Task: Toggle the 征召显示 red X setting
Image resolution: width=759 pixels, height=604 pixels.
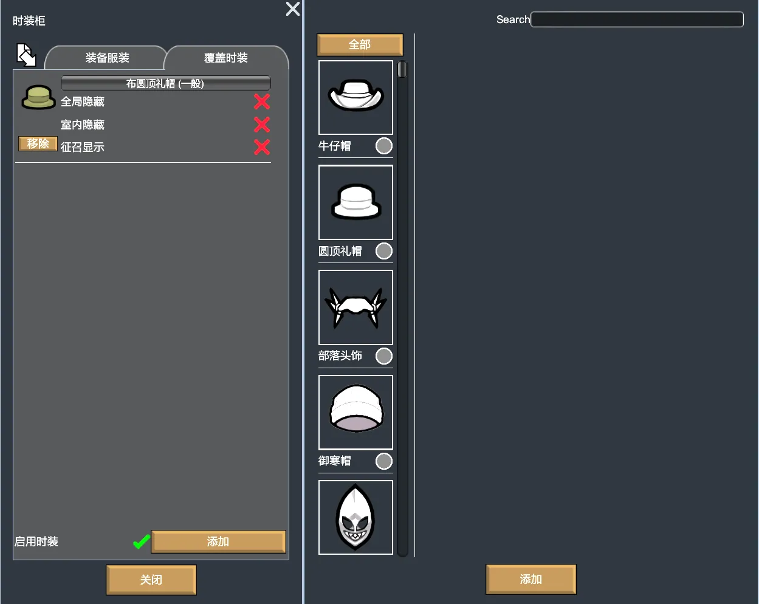Action: click(262, 147)
